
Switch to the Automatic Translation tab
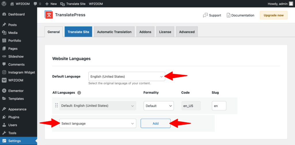click(x=114, y=32)
